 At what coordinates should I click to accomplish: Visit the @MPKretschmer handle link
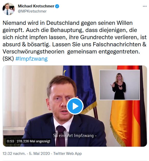tap(32, 11)
